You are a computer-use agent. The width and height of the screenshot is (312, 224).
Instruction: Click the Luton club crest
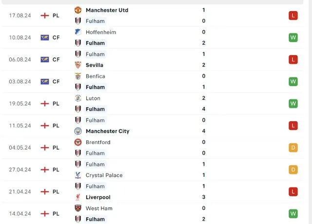pos(78,98)
